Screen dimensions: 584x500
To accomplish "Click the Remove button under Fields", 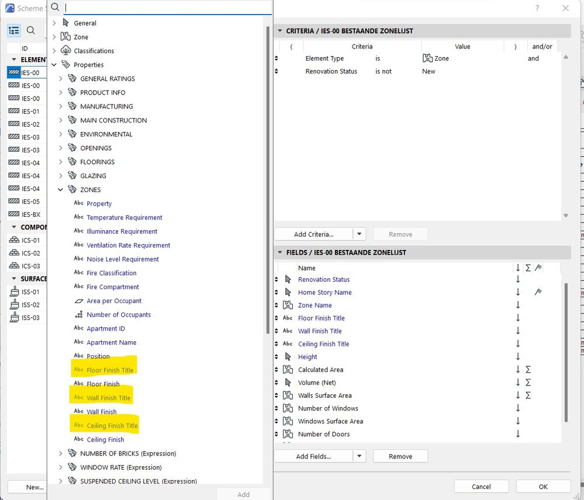I will (x=400, y=456).
